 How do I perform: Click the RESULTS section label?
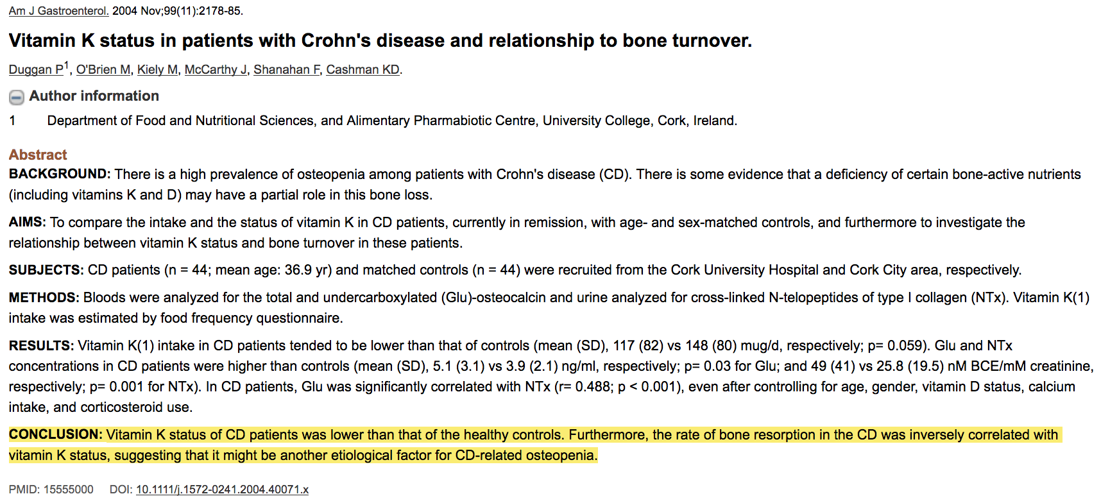(41, 346)
